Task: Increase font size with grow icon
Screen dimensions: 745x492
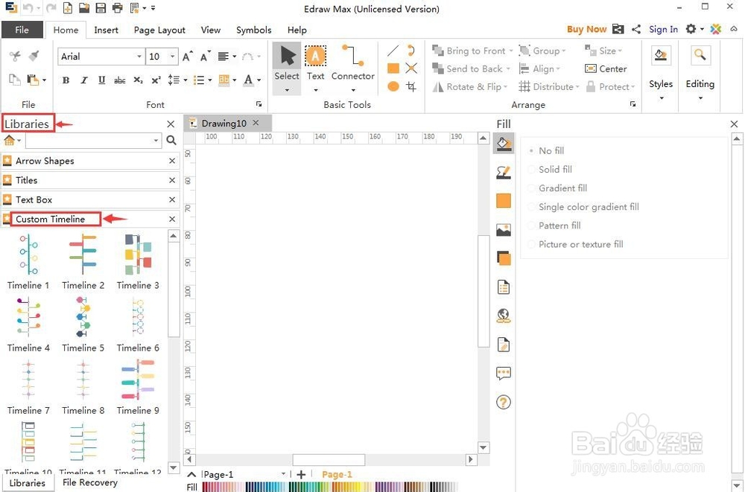Action: coord(188,57)
